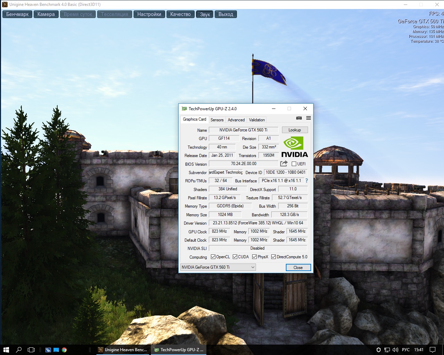Open network icon in system tray
Viewport: 444px width, 355px height.
387,350
